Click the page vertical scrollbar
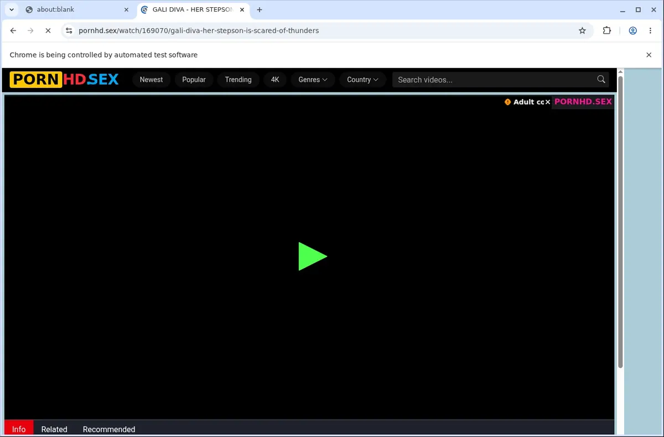The height and width of the screenshot is (437, 664). point(620,221)
